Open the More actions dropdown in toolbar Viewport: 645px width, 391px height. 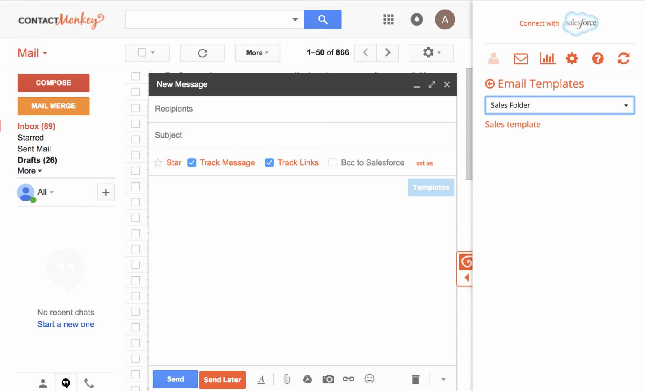[257, 53]
